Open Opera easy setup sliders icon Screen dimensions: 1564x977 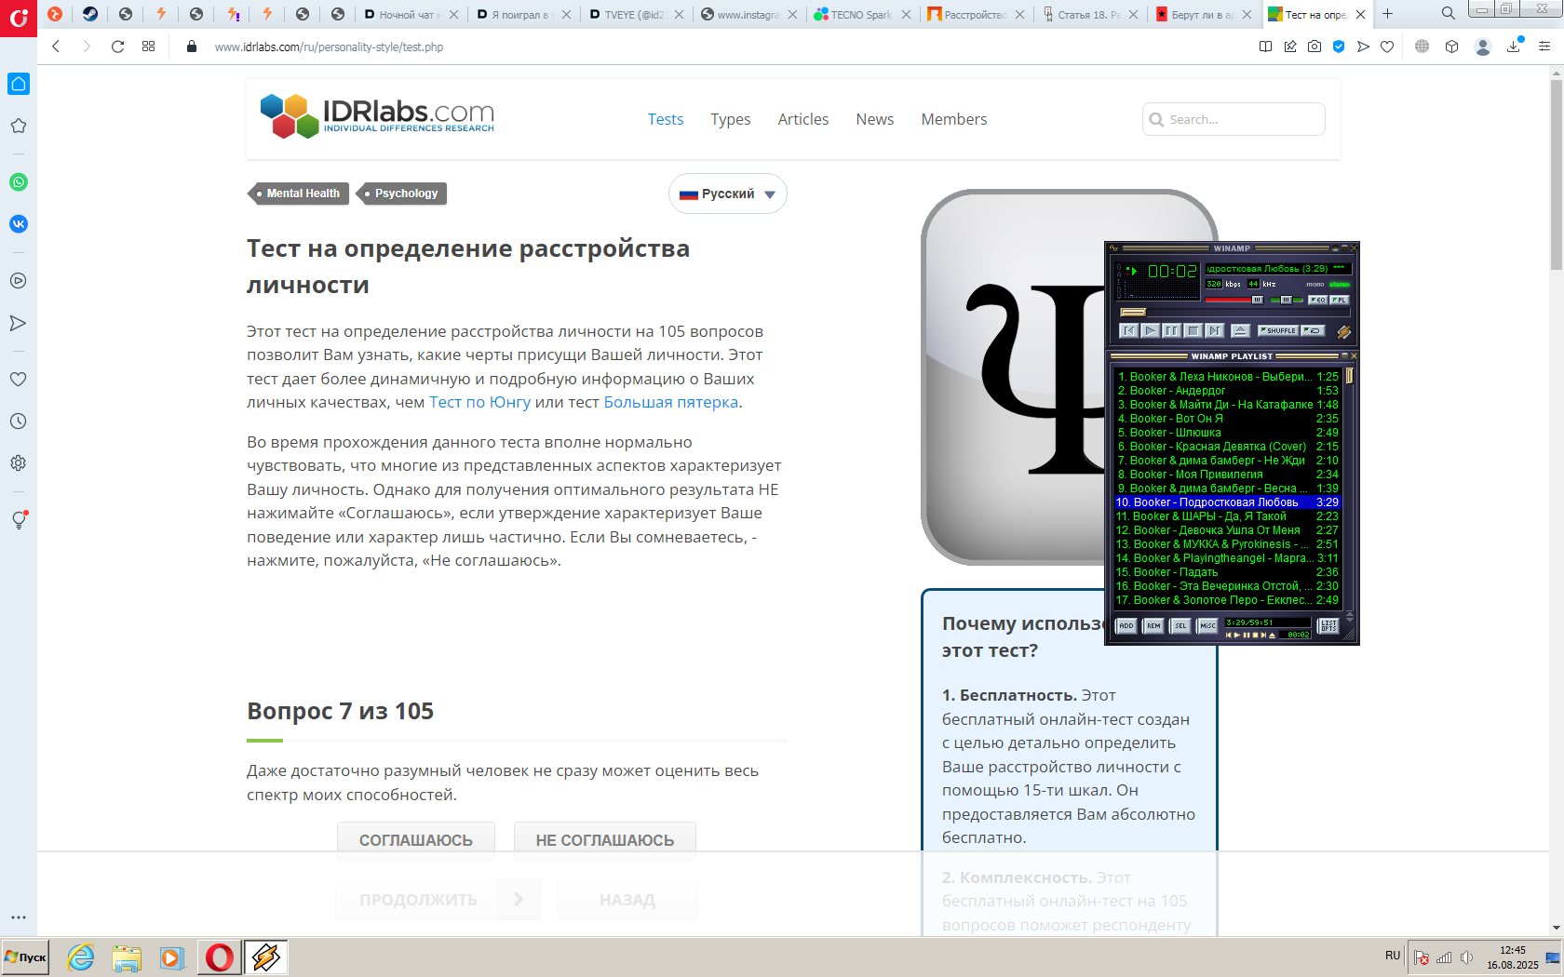[x=1544, y=47]
